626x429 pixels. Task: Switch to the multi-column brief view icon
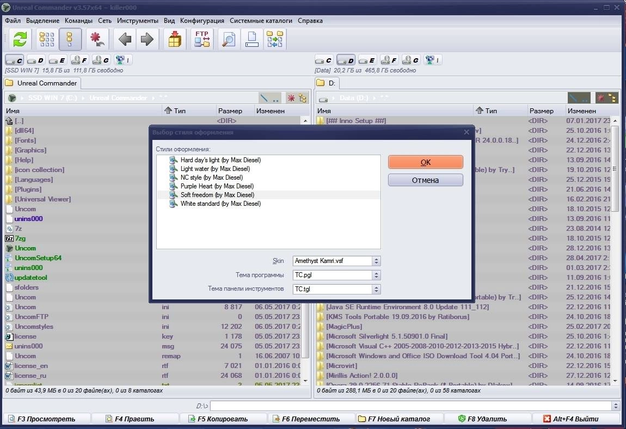(x=47, y=39)
